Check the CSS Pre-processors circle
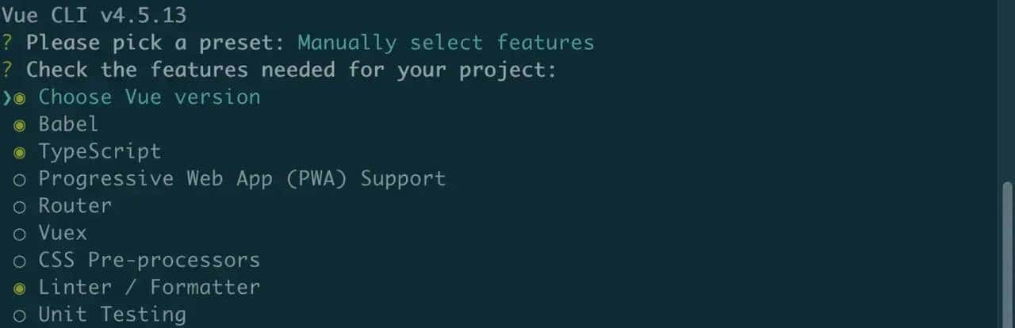The width and height of the screenshot is (1015, 328). click(20, 261)
